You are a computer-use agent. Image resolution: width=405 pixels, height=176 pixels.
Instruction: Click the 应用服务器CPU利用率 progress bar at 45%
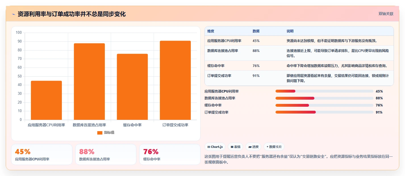point(324,91)
